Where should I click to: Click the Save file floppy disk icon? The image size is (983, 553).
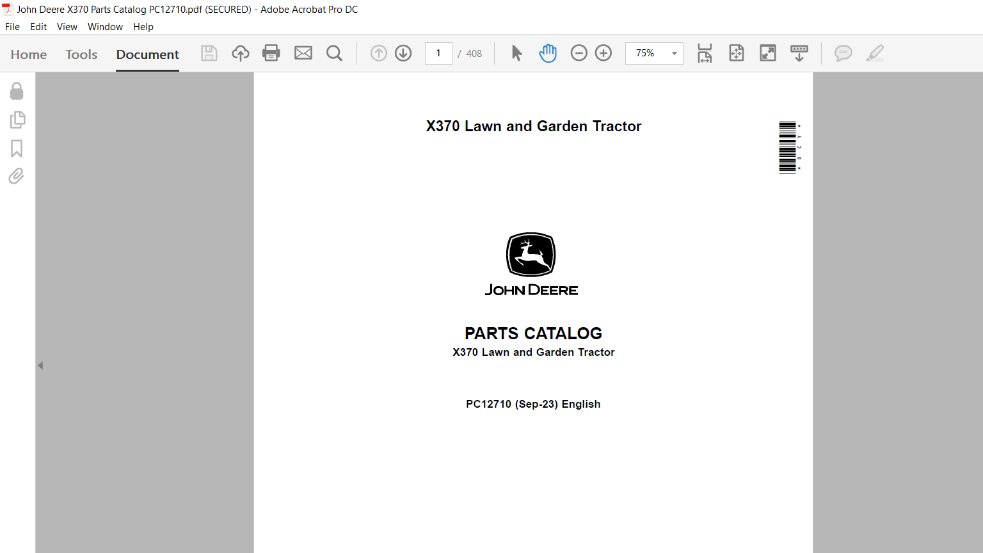[209, 53]
